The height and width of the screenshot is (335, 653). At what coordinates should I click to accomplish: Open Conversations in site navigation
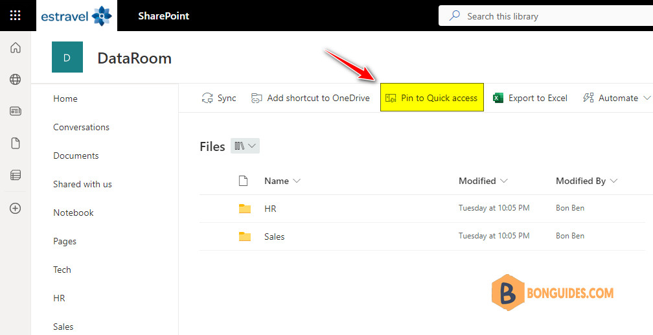81,127
